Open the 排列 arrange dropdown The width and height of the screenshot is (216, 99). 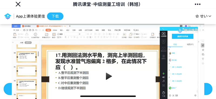pyautogui.click(x=137, y=37)
